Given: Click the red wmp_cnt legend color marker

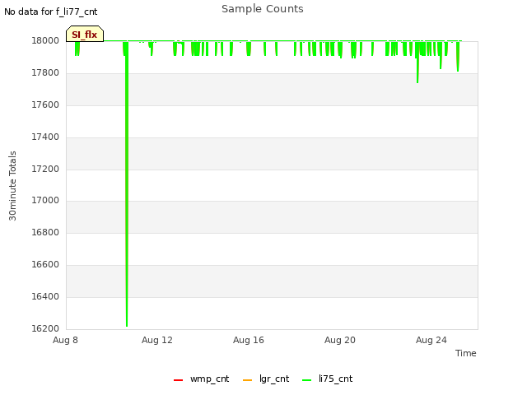Looking at the screenshot, I should point(178,380).
